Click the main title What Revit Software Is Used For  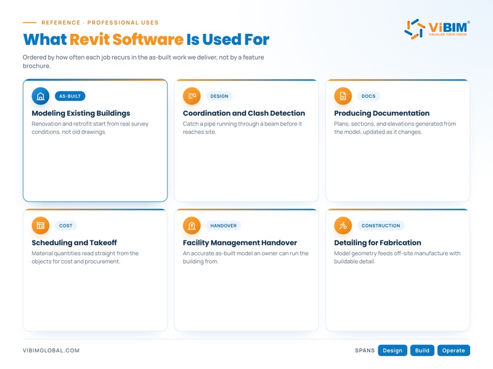tap(146, 39)
